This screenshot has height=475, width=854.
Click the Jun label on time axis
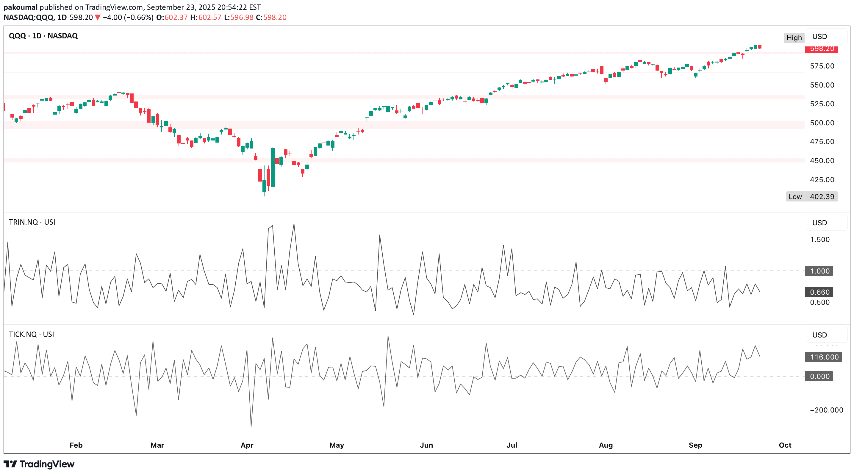[x=426, y=445]
